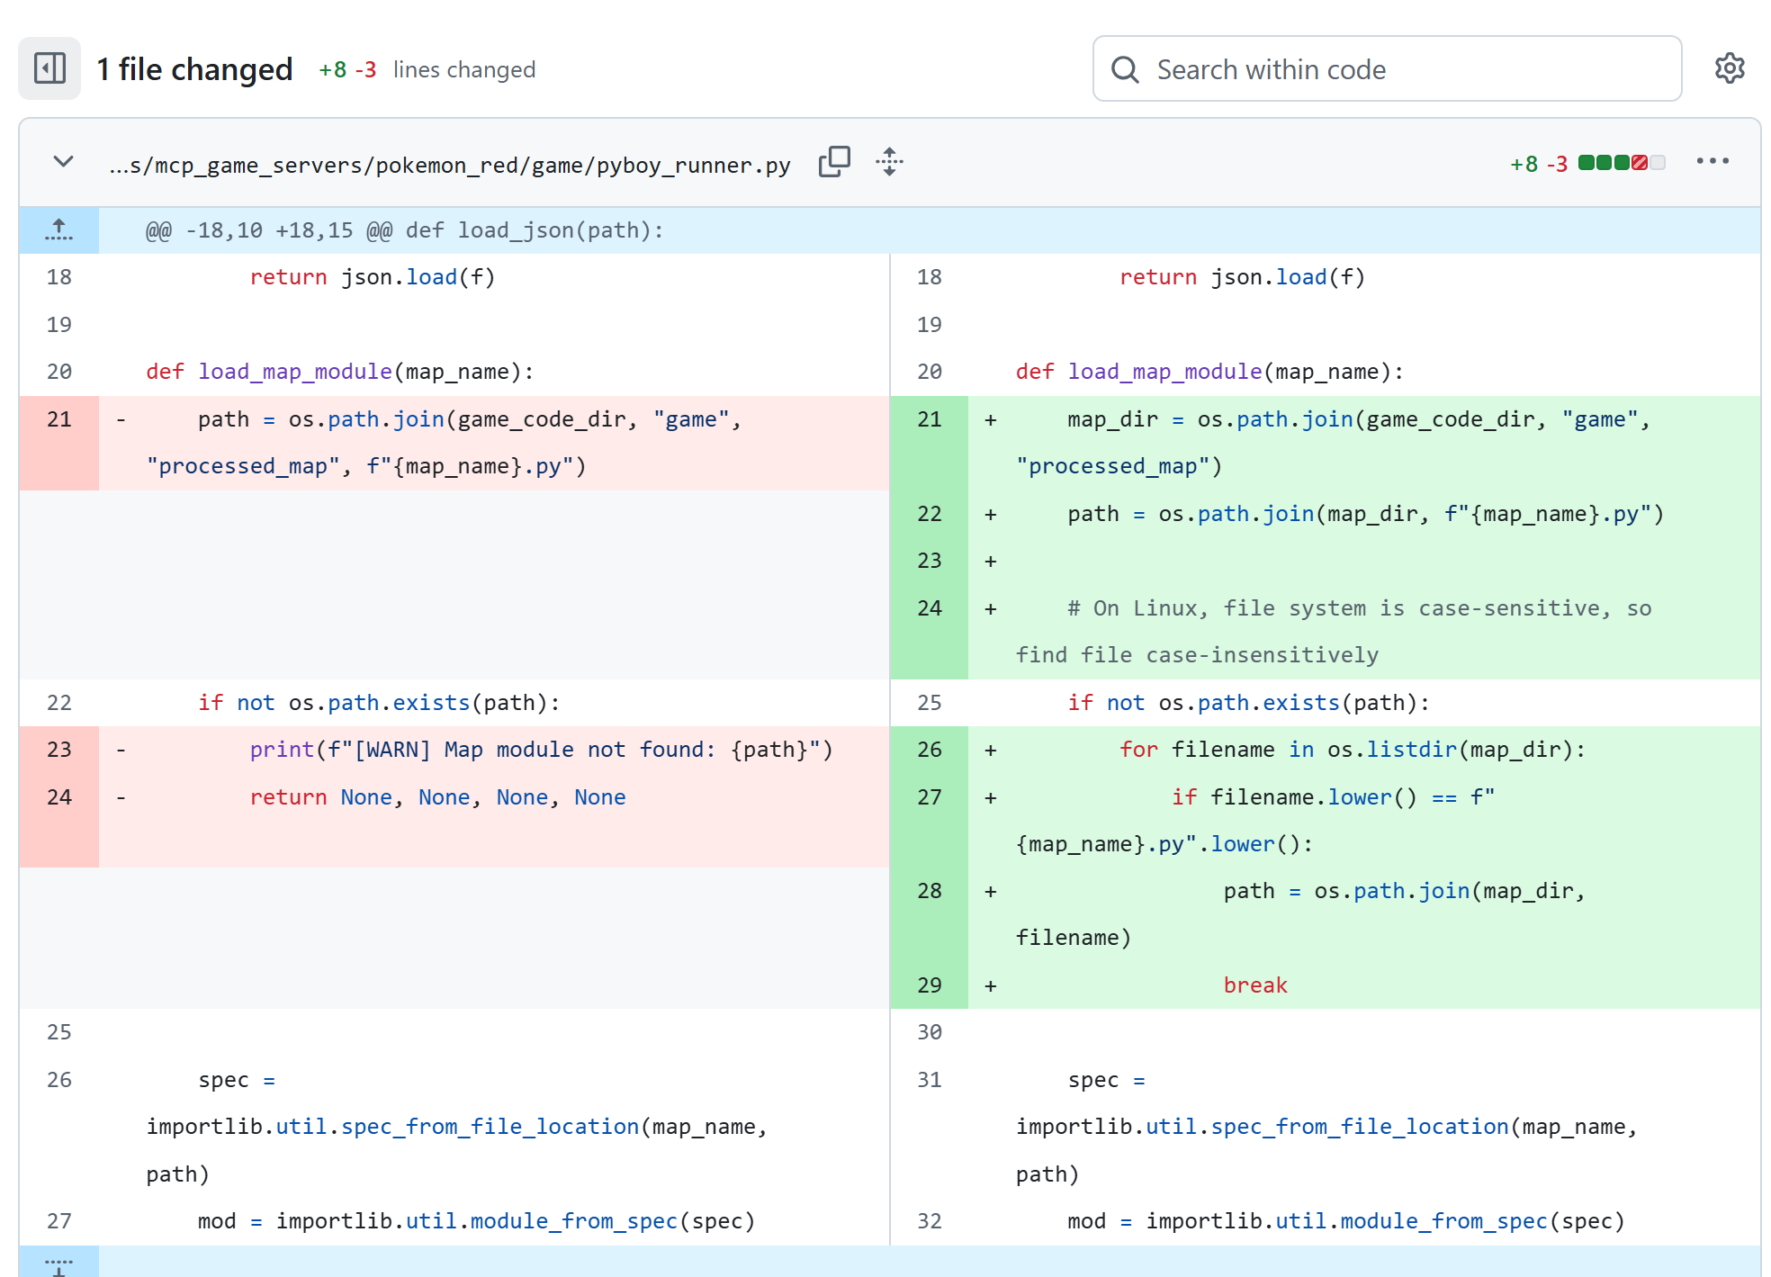Collapse the pyboy_runner.py file diff
The height and width of the screenshot is (1277, 1771).
pyautogui.click(x=63, y=162)
